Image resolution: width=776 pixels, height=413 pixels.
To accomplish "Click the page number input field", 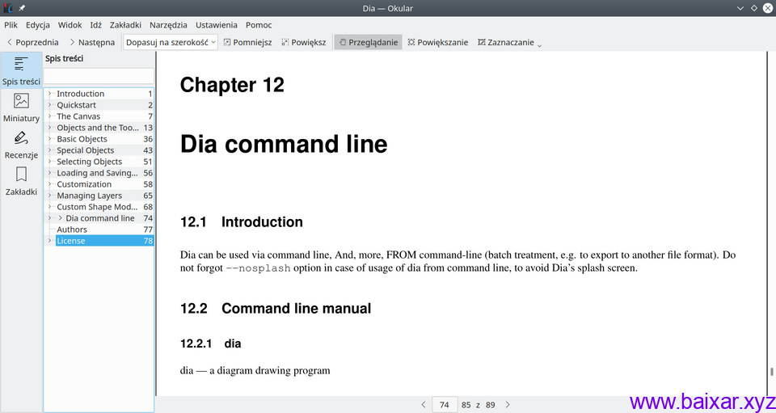I will (x=444, y=404).
